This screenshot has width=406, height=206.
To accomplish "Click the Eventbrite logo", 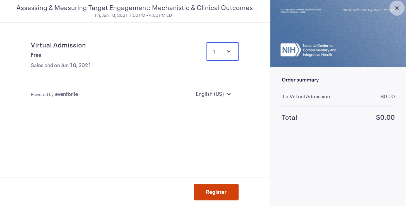I will pyautogui.click(x=66, y=94).
